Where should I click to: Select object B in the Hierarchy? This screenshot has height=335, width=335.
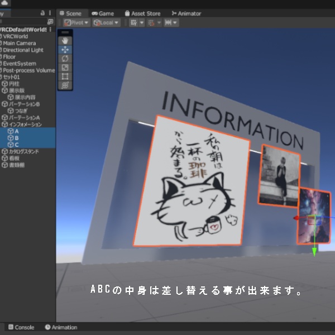click(28, 138)
